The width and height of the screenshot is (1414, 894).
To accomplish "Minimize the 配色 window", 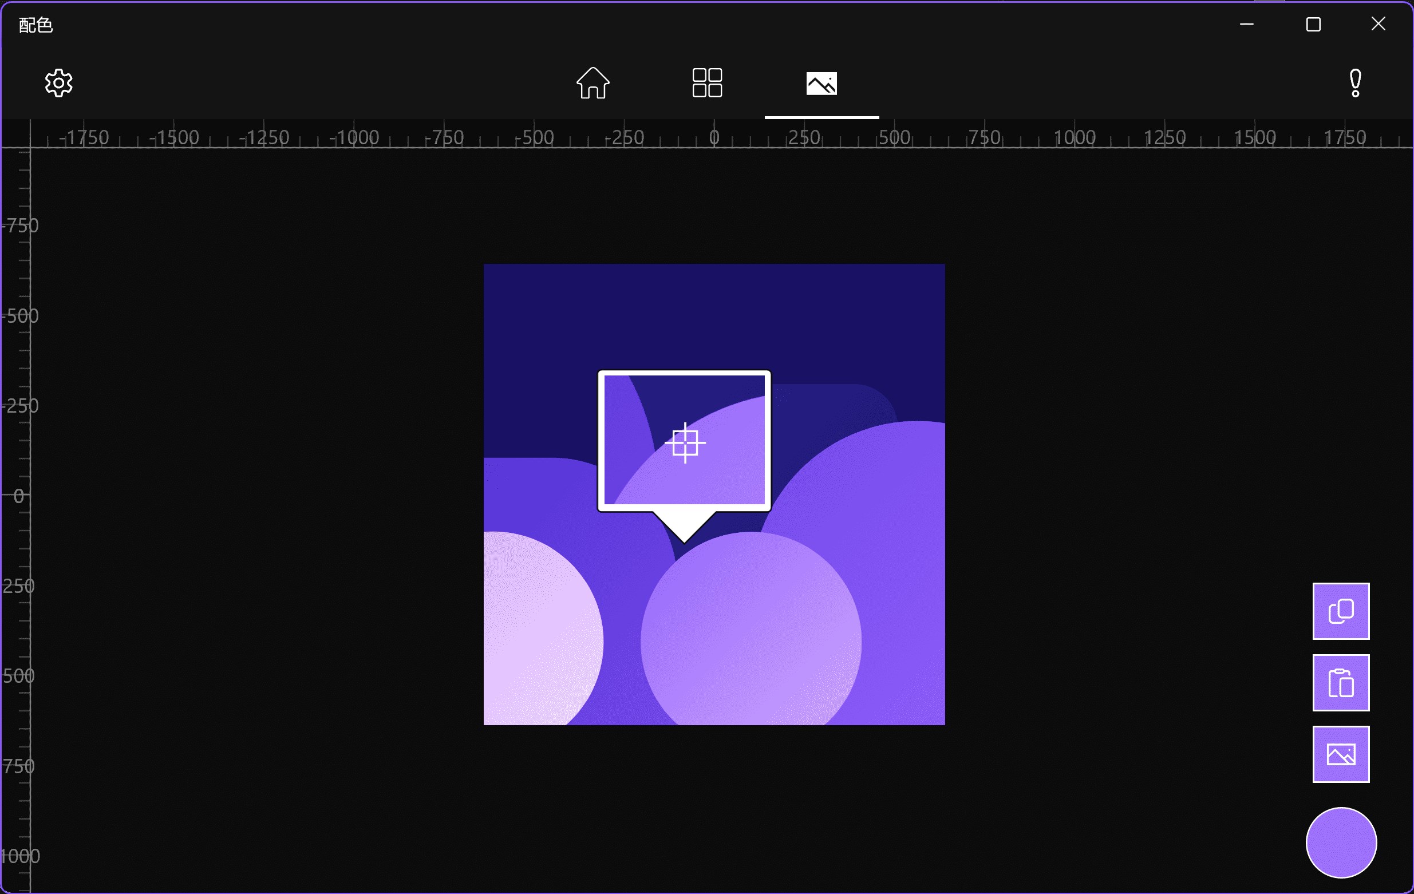I will (x=1247, y=24).
